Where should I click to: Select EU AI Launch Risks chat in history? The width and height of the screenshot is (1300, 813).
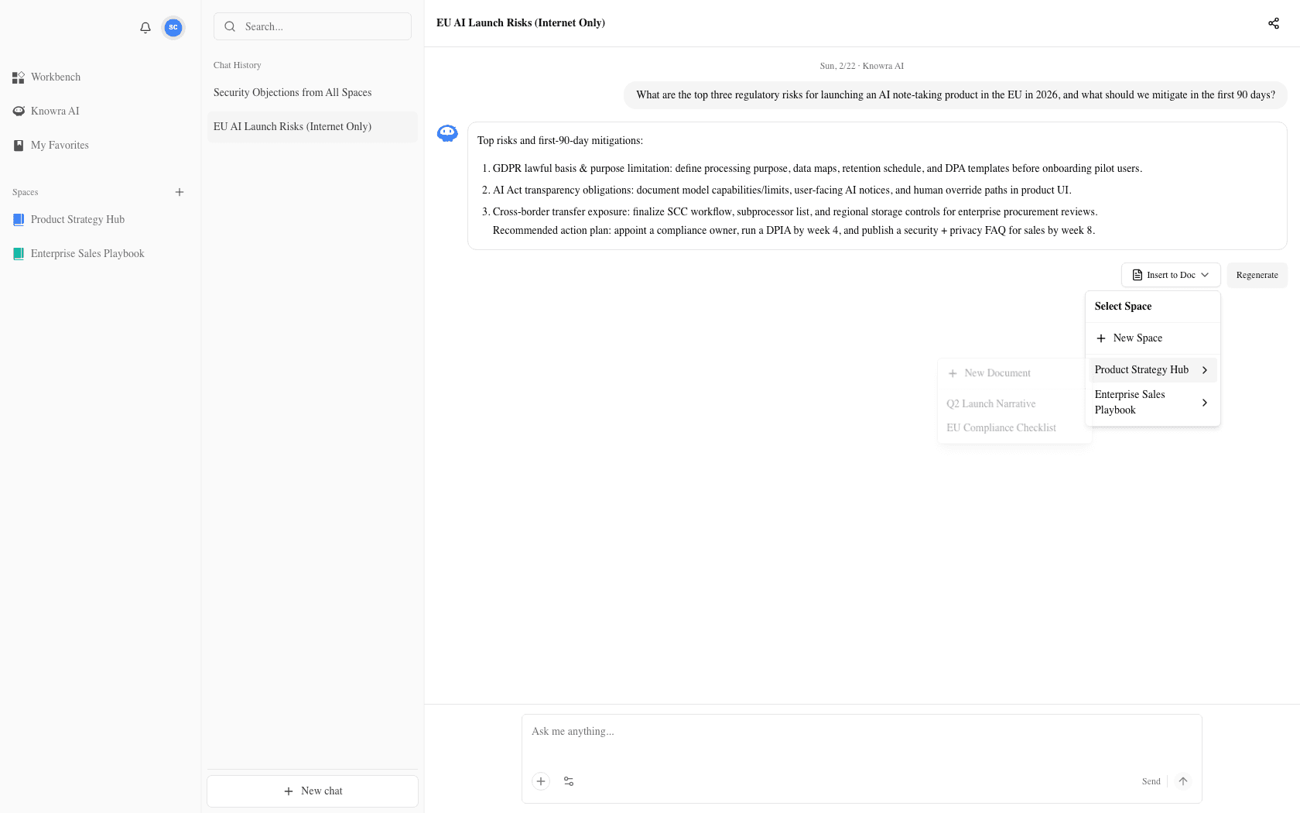[x=292, y=126]
